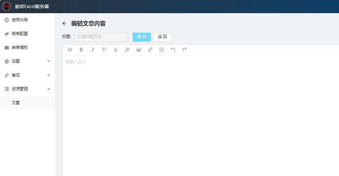Click the back arrow beside 编辑文章内容

pos(64,23)
